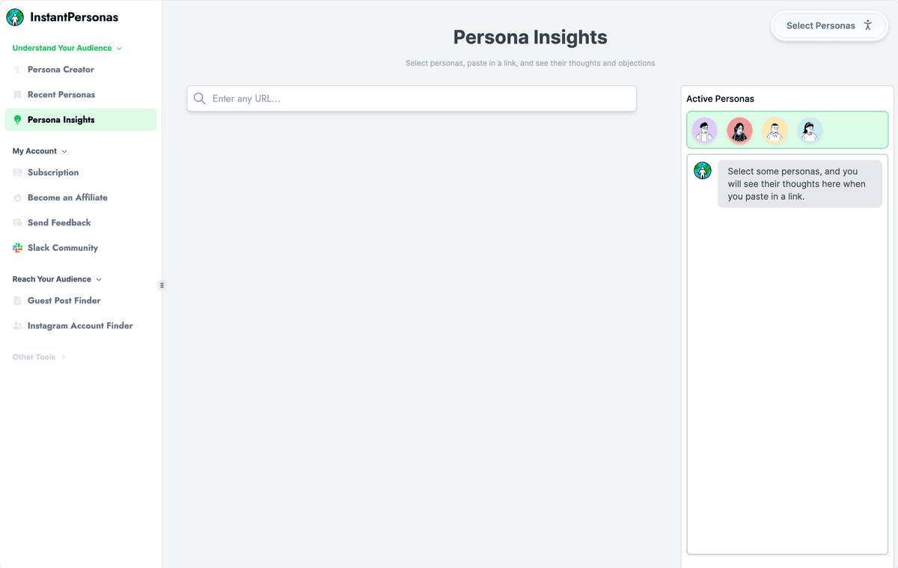
Task: Click the Instagram Account Finder people icon
Action: tap(16, 326)
